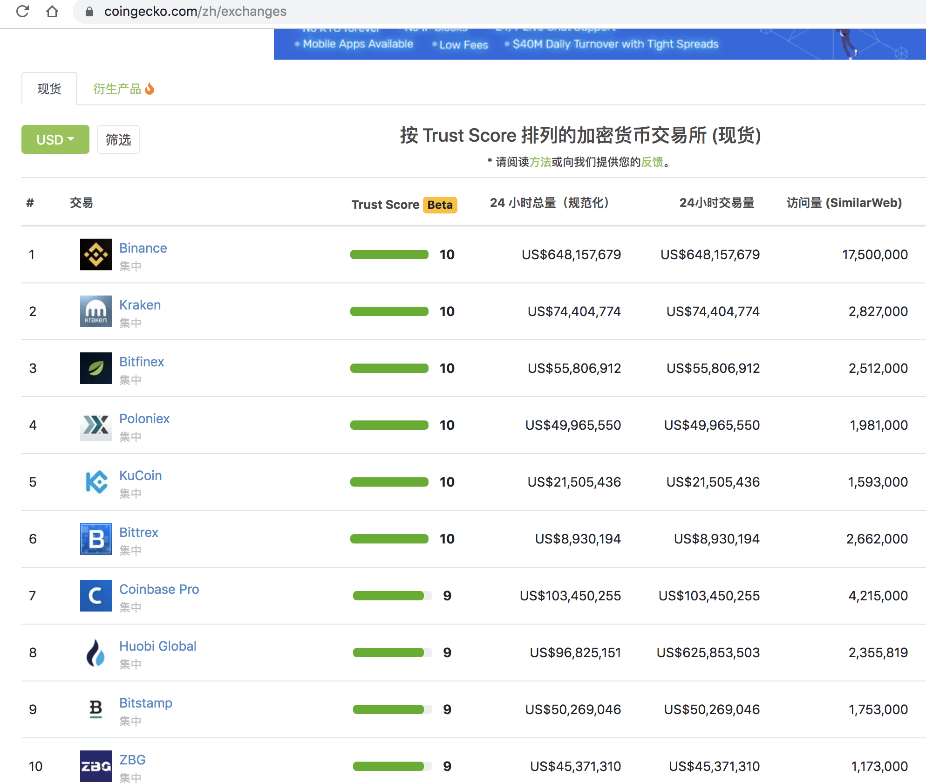
Task: Open the Bittrex exchange link
Action: [139, 532]
